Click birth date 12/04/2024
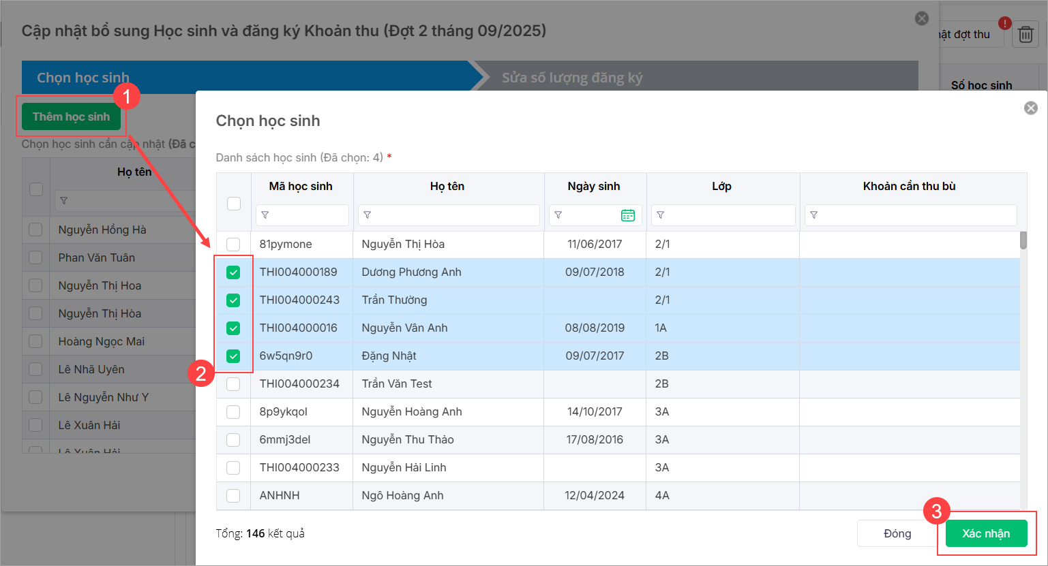 (595, 496)
